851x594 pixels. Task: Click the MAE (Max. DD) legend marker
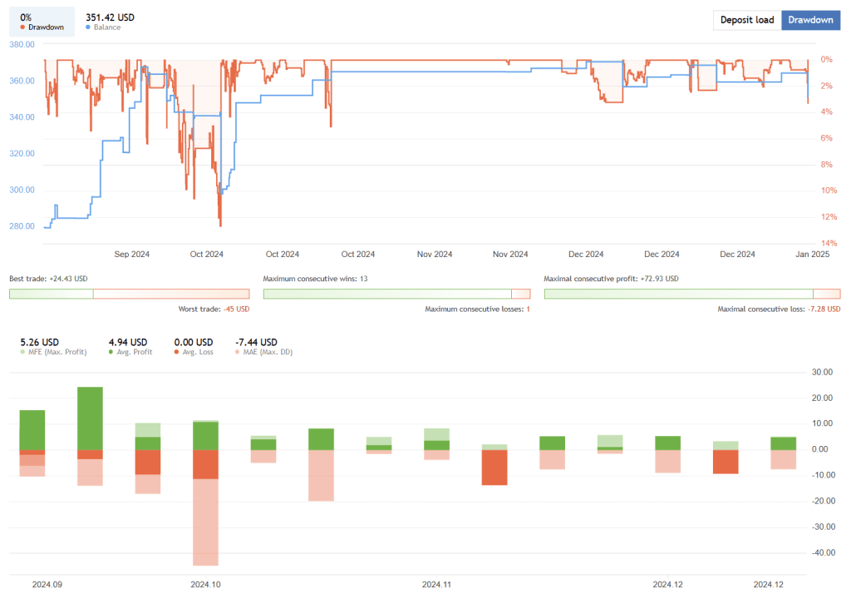(237, 350)
